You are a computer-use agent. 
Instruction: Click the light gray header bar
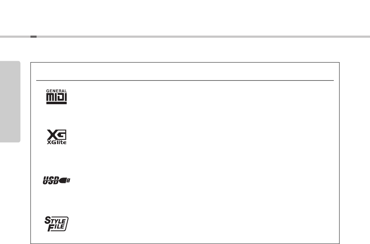(185, 37)
